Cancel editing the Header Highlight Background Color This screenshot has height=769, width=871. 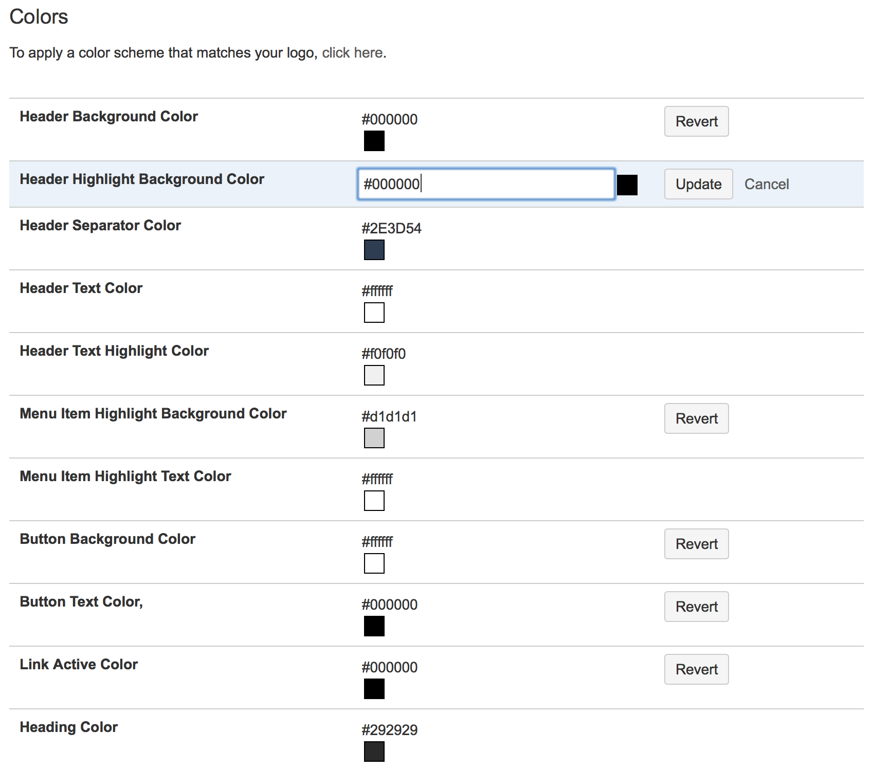(x=766, y=184)
